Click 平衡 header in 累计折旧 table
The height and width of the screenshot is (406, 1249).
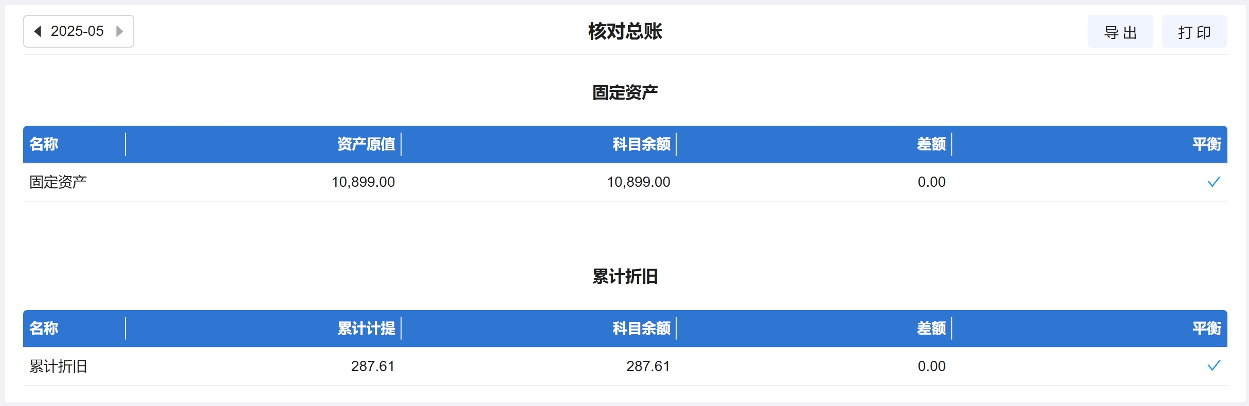[x=1206, y=328]
